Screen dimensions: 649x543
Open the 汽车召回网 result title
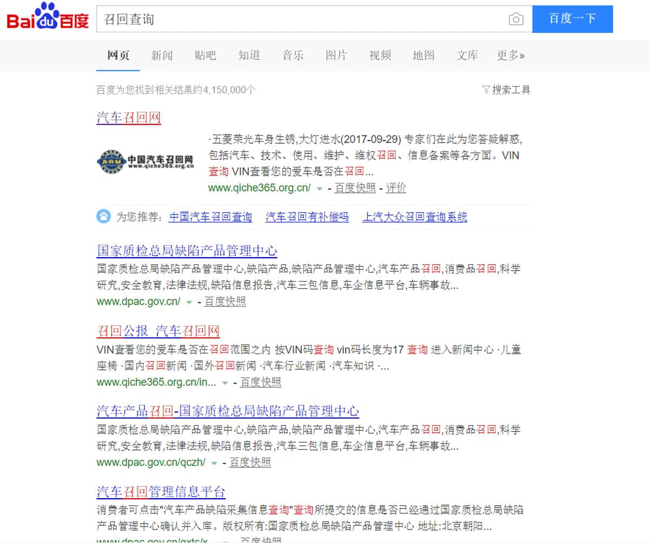coord(129,118)
